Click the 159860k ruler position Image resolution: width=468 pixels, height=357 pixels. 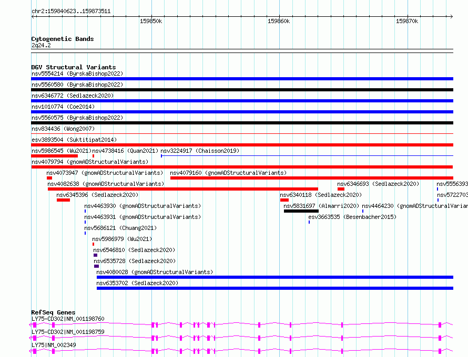coord(279,21)
